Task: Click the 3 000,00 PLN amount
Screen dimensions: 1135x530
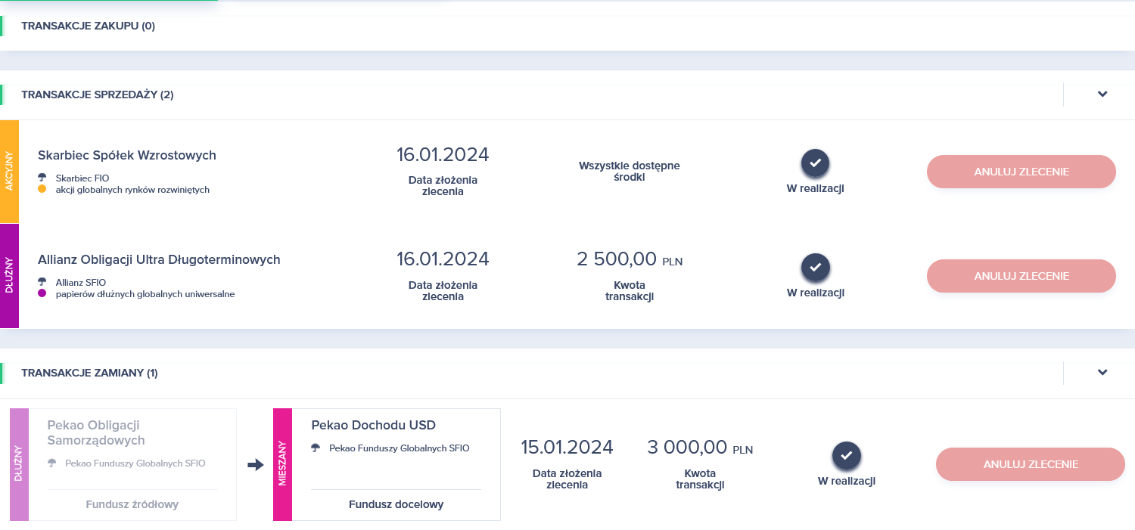Action: click(x=700, y=448)
